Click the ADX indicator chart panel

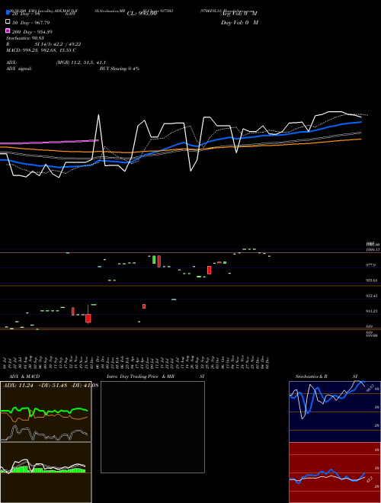pyautogui.click(x=46, y=412)
